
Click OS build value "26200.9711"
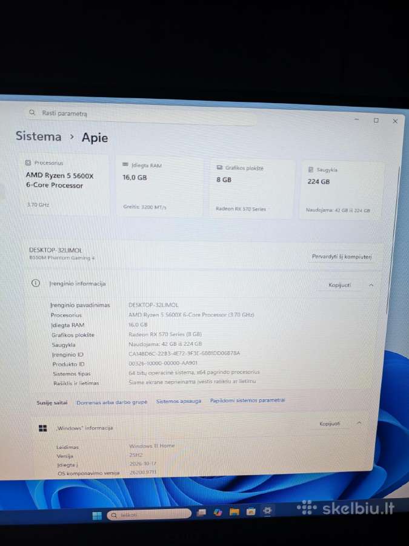point(143,472)
